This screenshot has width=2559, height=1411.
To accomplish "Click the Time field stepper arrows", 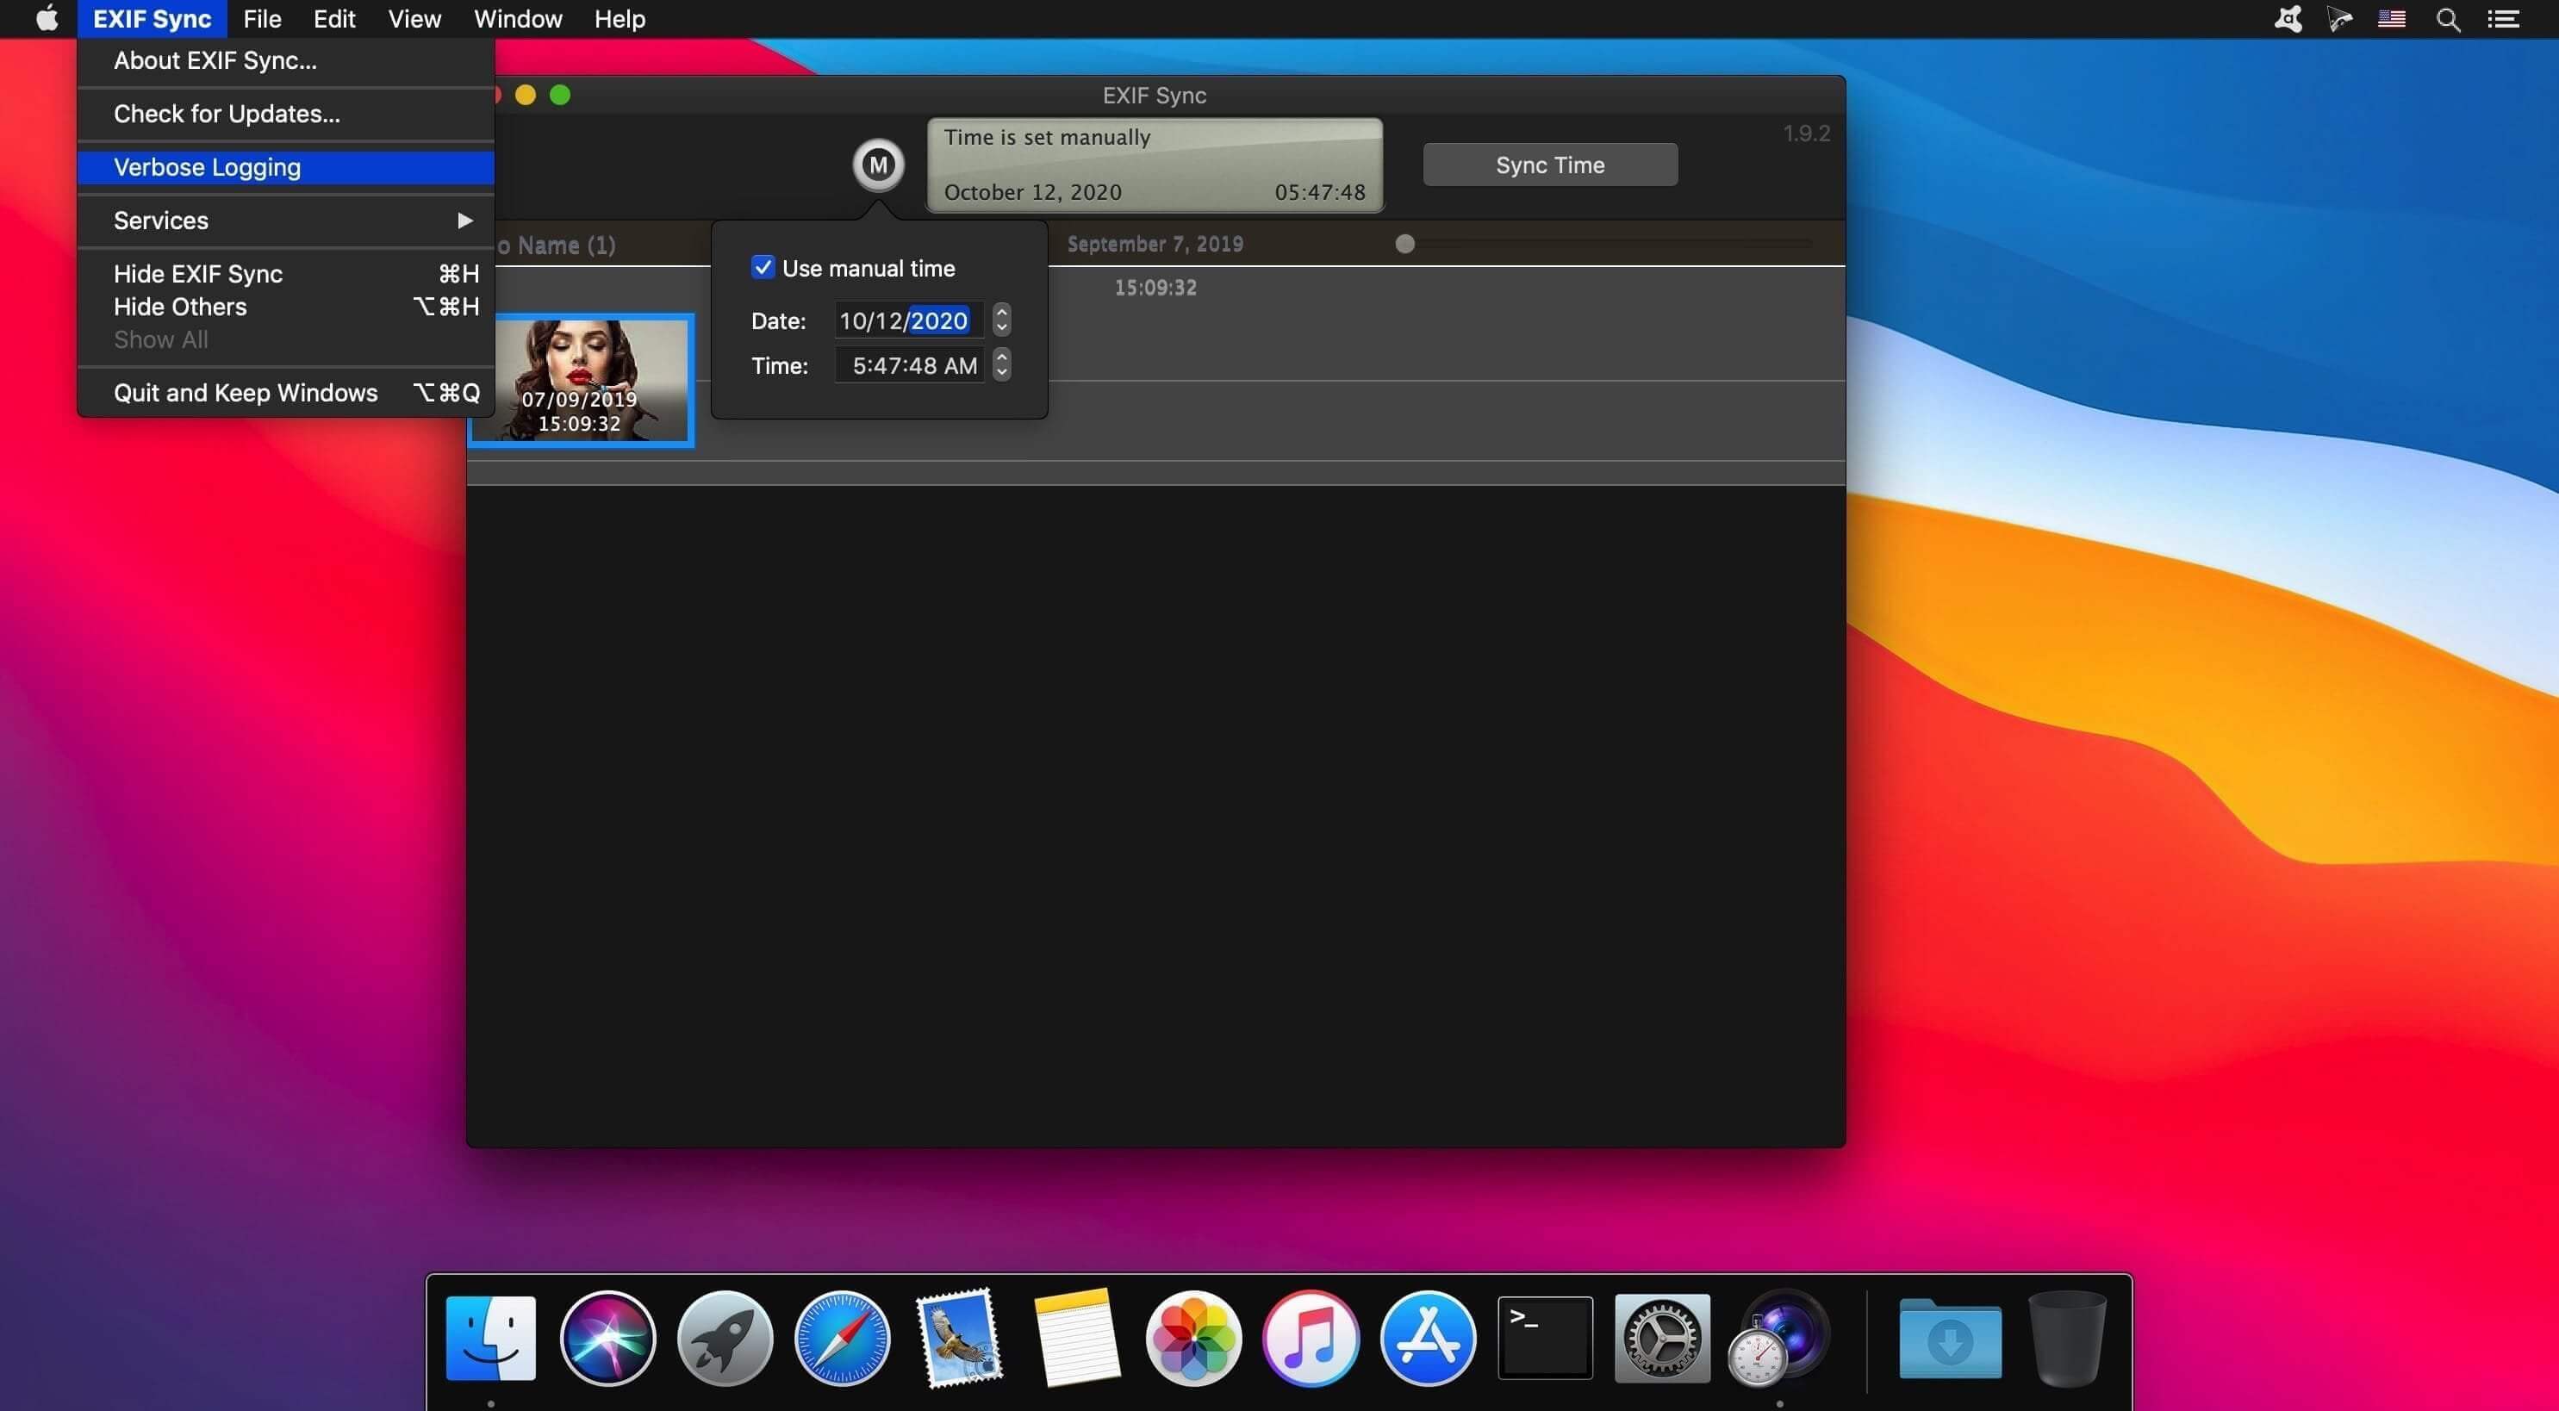I will [x=1001, y=364].
